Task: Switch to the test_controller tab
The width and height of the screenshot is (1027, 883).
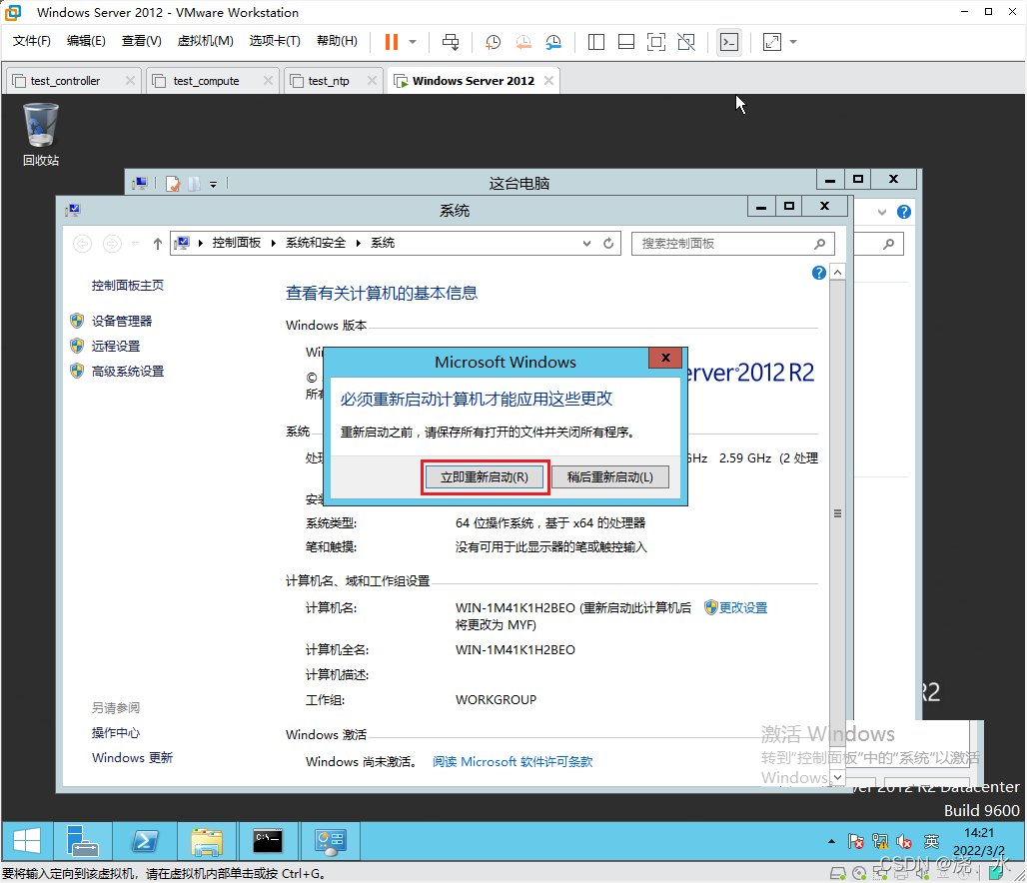Action: tap(65, 81)
